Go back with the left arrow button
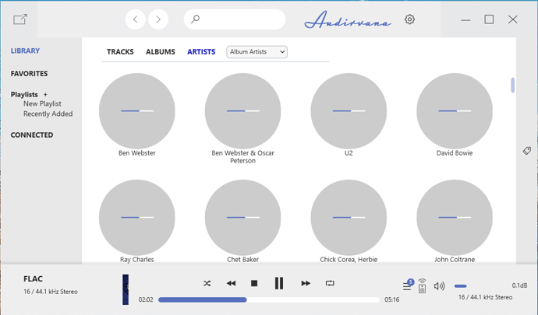This screenshot has width=538, height=315. pos(135,19)
